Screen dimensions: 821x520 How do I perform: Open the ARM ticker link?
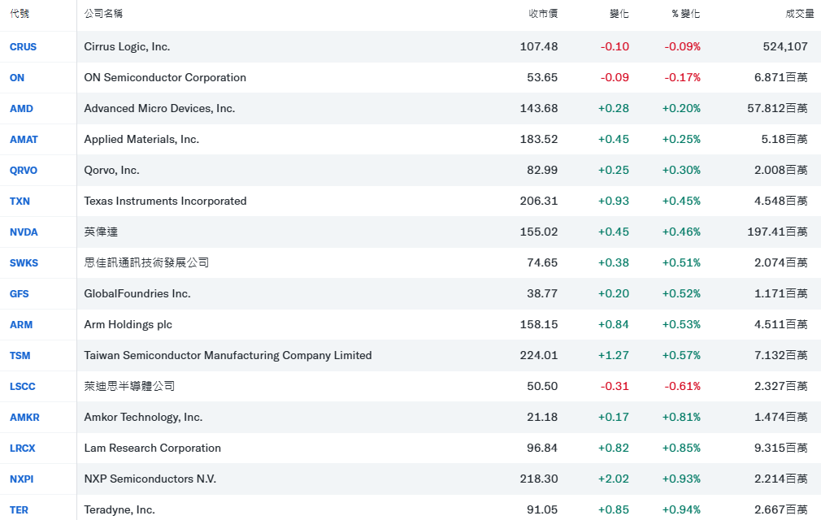point(21,324)
